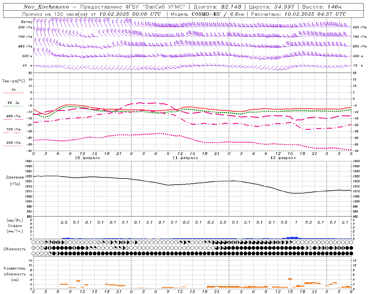Click '-40' on the left temperature axis
This screenshot has height=294, width=368.
(30, 151)
